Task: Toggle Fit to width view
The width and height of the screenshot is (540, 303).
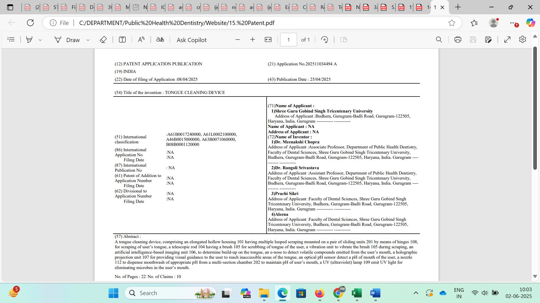Action: [x=268, y=40]
